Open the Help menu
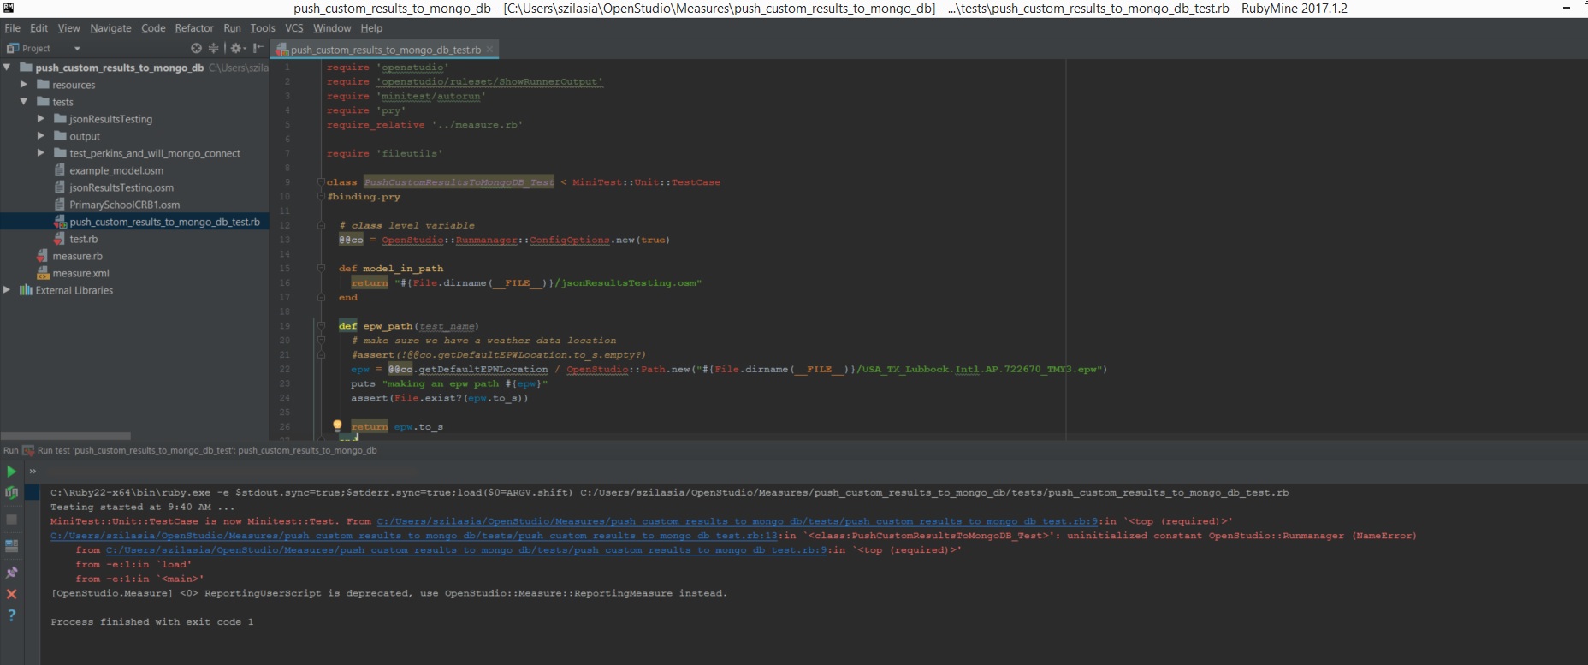The image size is (1588, 665). [371, 28]
